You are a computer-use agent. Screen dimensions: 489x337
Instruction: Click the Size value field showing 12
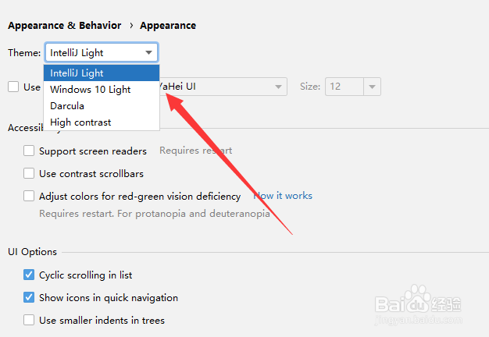pyautogui.click(x=344, y=87)
